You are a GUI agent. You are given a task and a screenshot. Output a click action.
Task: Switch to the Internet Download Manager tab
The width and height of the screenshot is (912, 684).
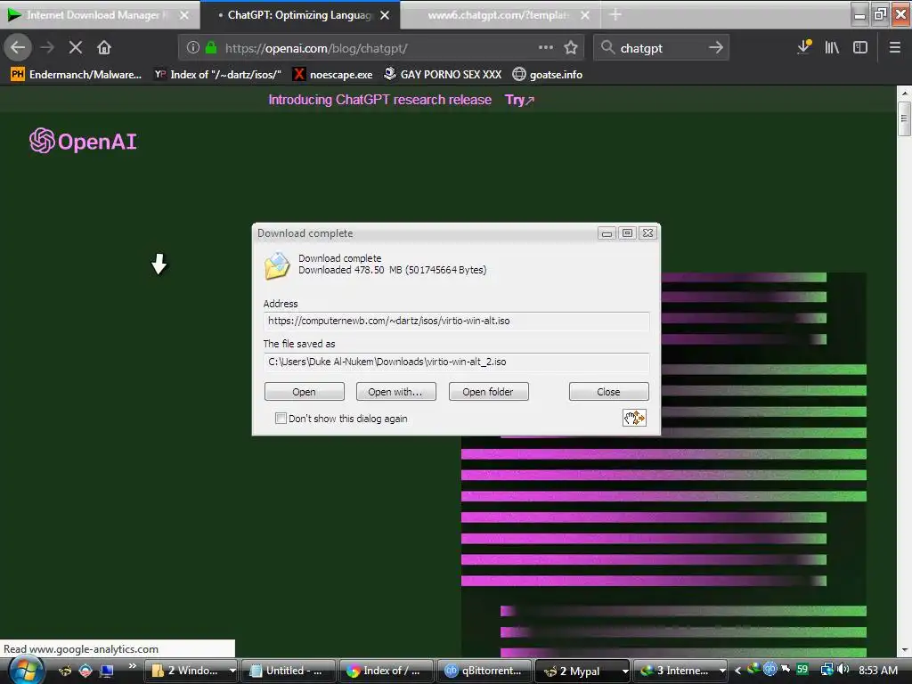click(93, 15)
